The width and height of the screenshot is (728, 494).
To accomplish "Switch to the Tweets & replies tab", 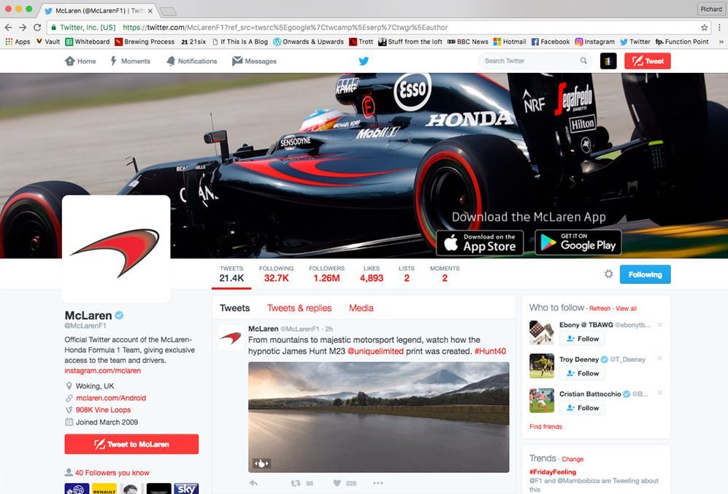I will click(x=299, y=308).
